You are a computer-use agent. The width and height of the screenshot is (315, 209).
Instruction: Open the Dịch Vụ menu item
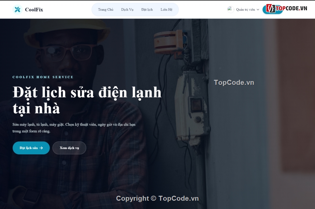click(127, 9)
